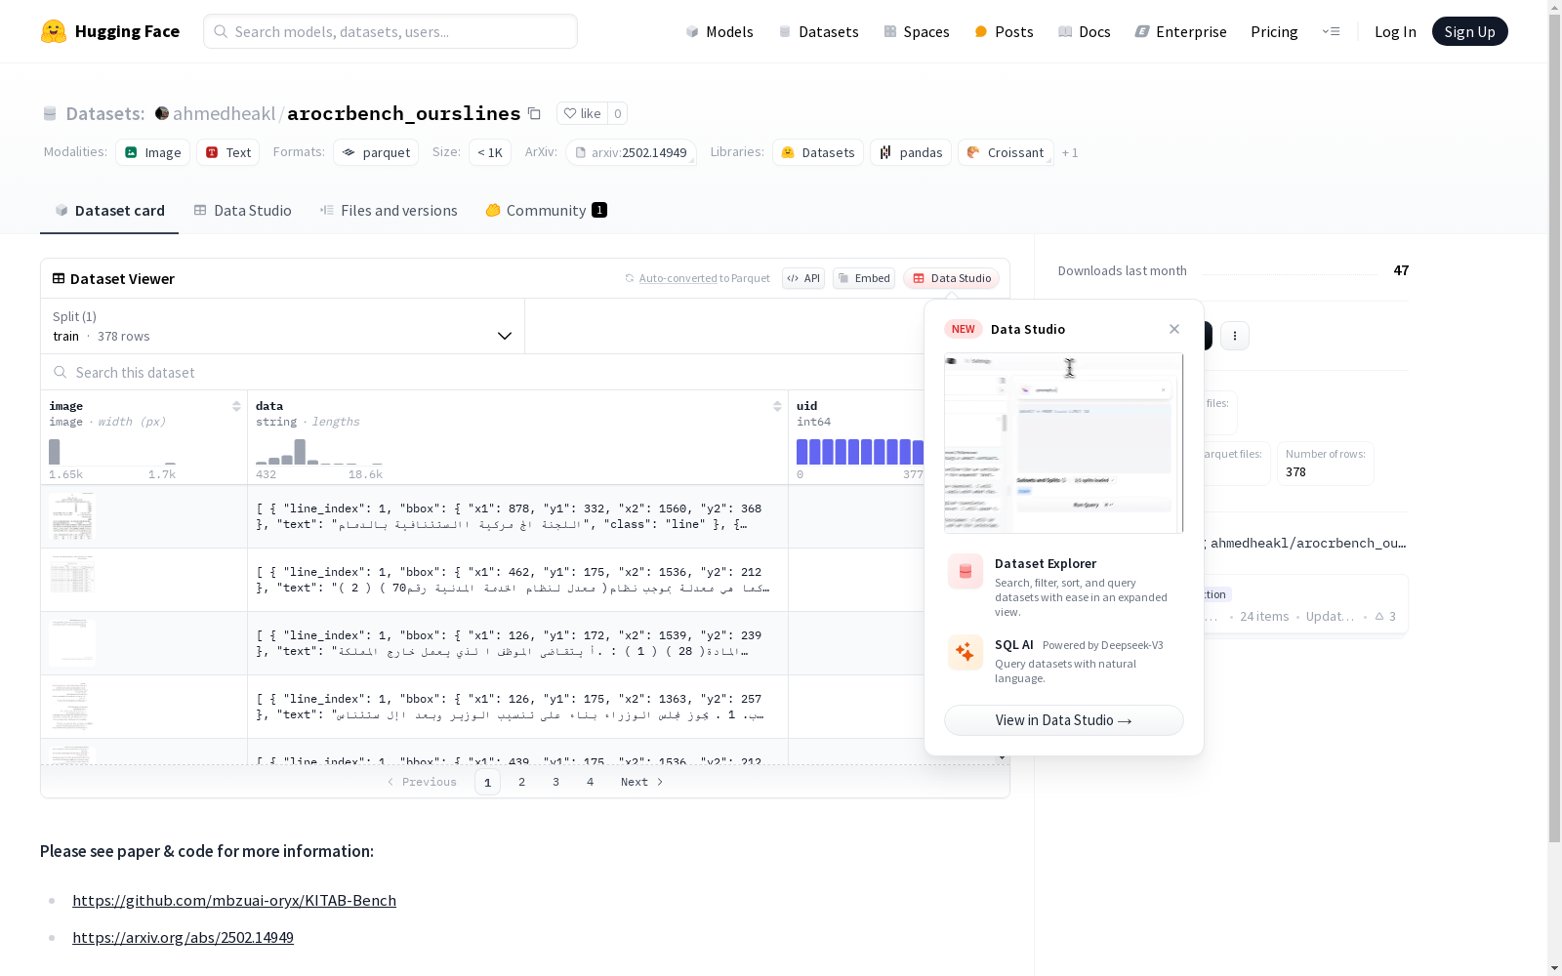
Task: Click the Dataset Explorer icon
Action: click(x=966, y=572)
